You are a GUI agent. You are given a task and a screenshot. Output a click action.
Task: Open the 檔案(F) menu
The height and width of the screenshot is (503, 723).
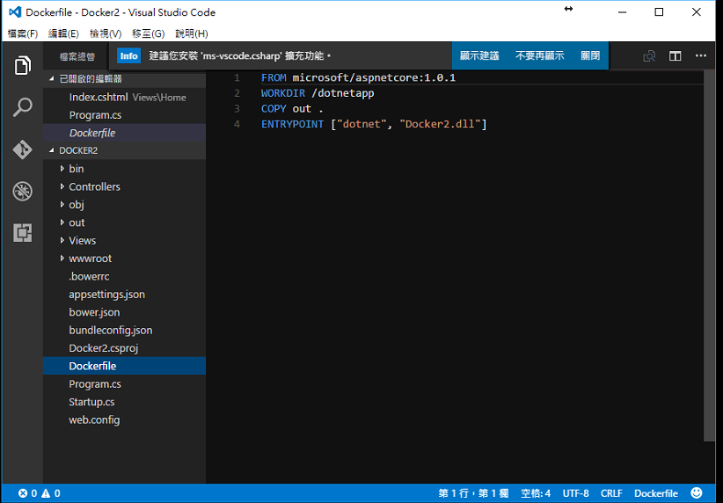click(x=23, y=33)
